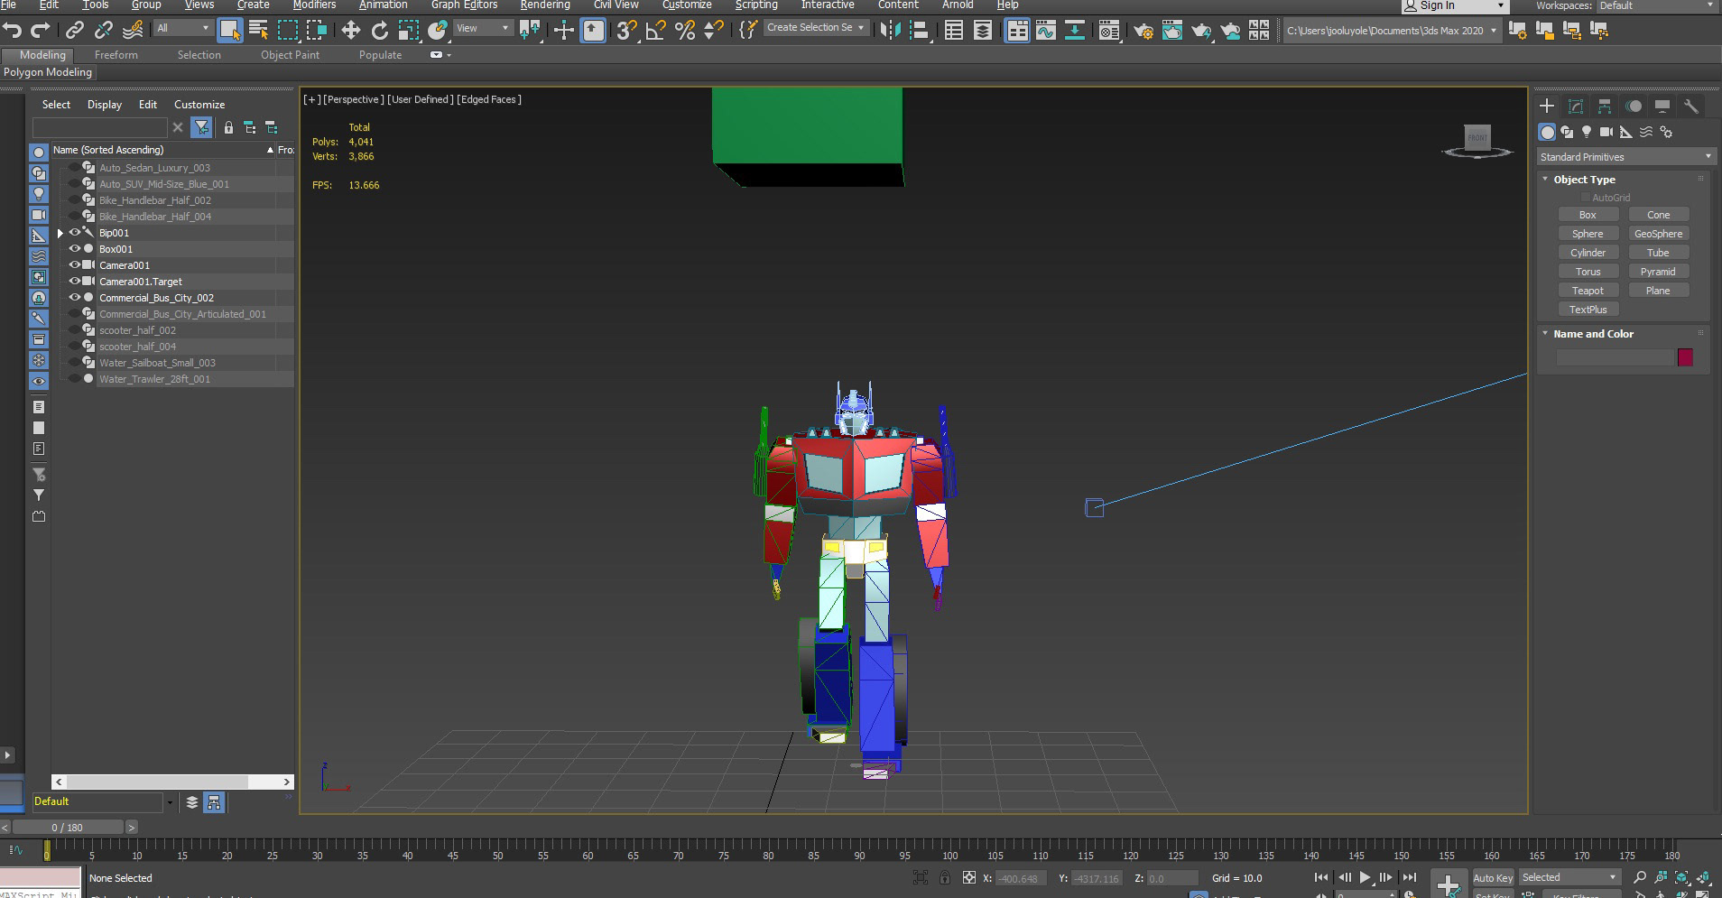Click the Pyramid primitive button

pos(1658,272)
